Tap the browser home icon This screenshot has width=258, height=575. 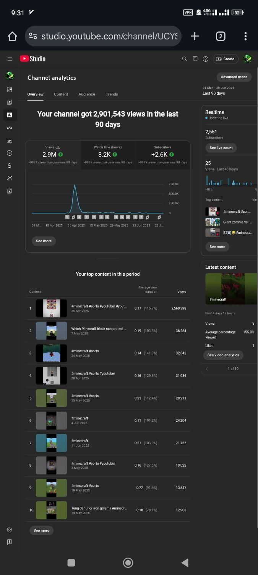(x=12, y=36)
